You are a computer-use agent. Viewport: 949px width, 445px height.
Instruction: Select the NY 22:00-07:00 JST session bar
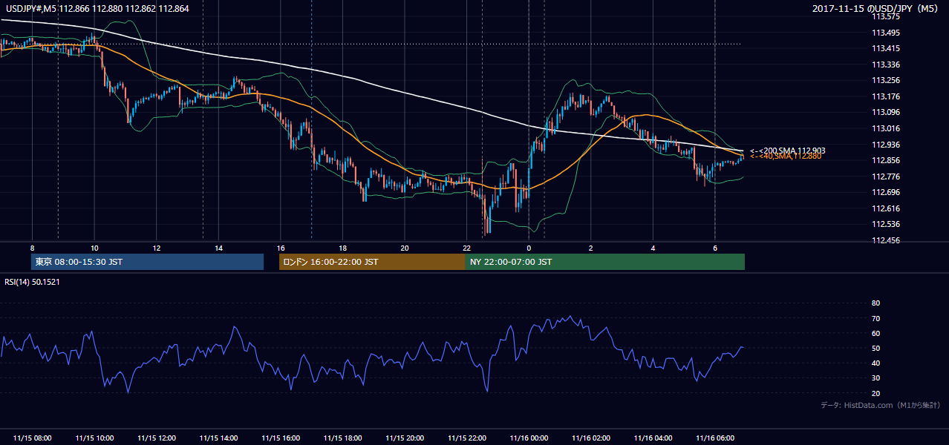click(605, 262)
